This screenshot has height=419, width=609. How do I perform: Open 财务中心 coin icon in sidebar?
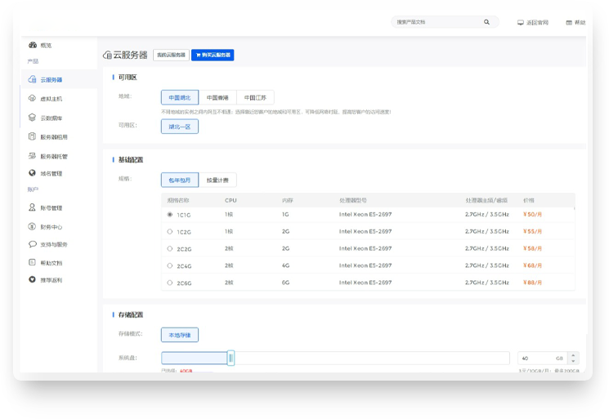pos(32,226)
